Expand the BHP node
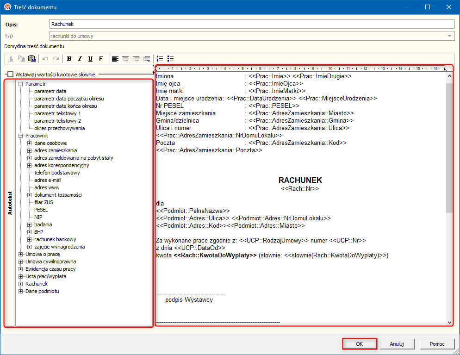This screenshot has height=355, width=460. tap(29, 232)
